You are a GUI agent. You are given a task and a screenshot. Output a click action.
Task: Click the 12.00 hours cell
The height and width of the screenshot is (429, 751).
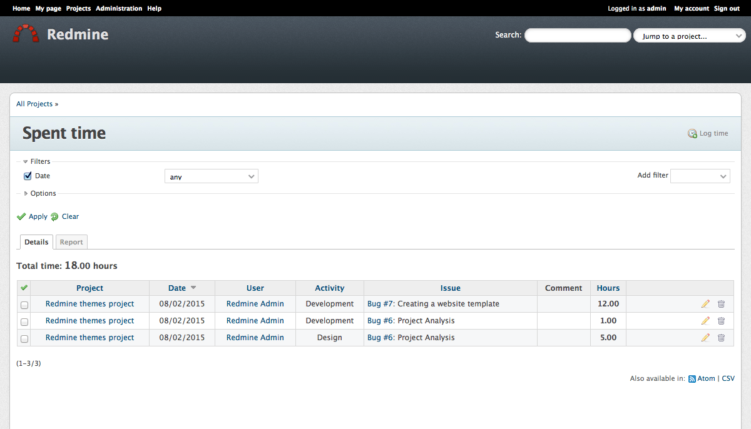tap(608, 304)
